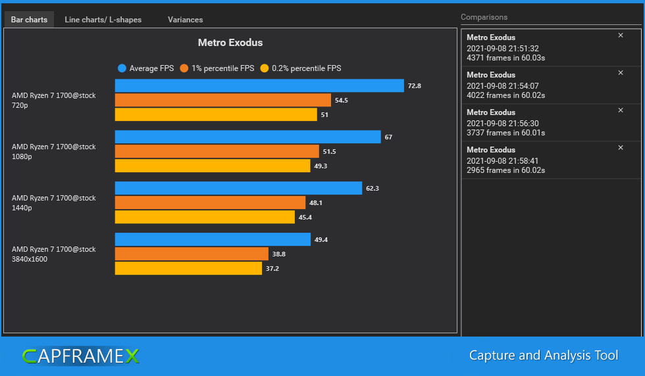Select the record with 2965 frames in 60.02s
This screenshot has width=645, height=376.
552,160
